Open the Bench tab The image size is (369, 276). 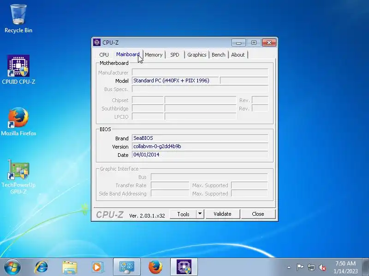218,55
